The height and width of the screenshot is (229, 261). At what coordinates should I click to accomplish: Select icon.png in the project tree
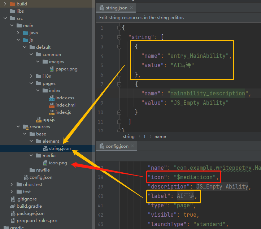58,163
